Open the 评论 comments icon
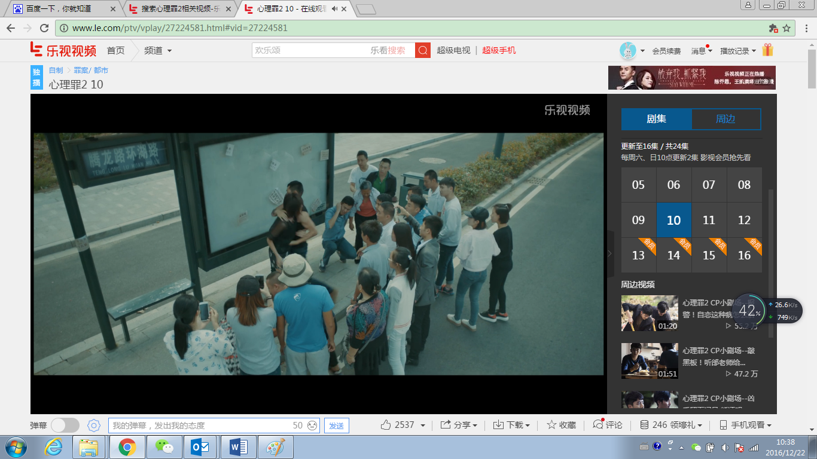The height and width of the screenshot is (459, 817). click(x=598, y=425)
